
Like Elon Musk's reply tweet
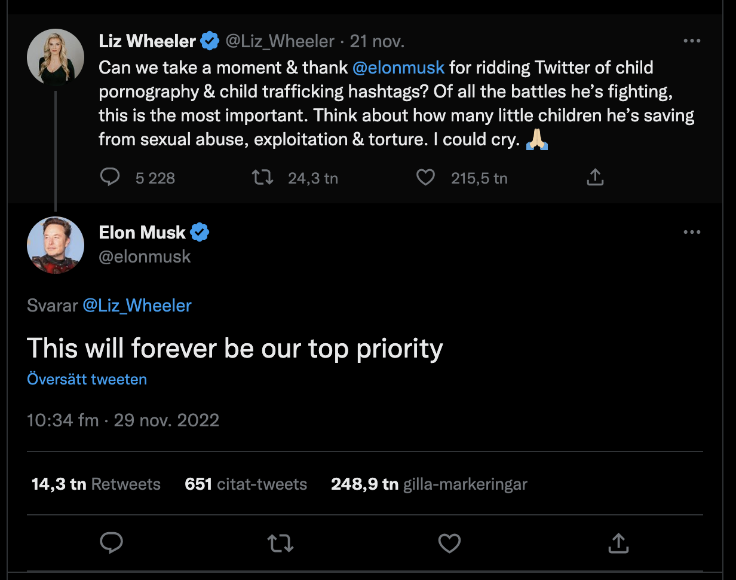[449, 543]
